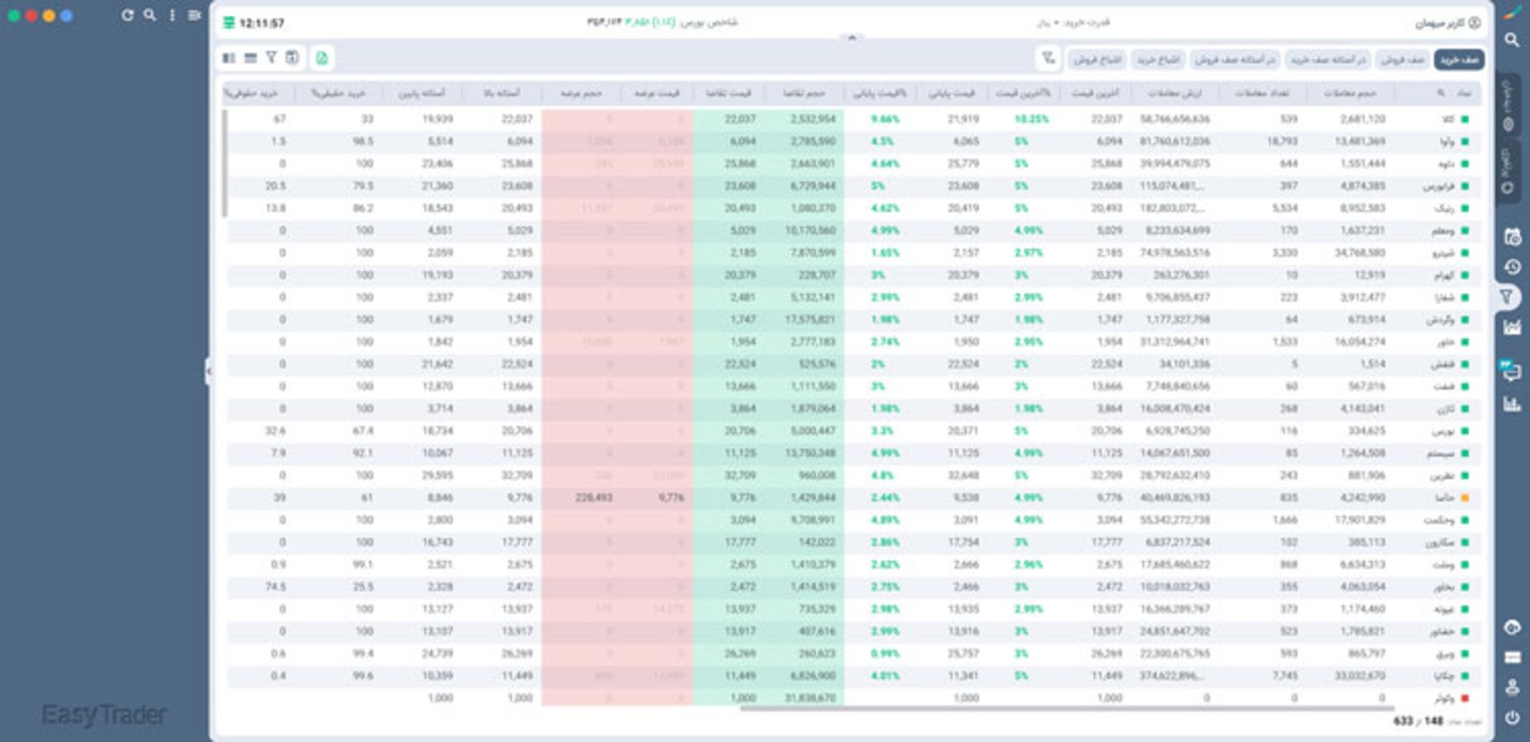The width and height of the screenshot is (1530, 742).
Task: Click the در آستانه صف فروش button
Action: [1234, 60]
